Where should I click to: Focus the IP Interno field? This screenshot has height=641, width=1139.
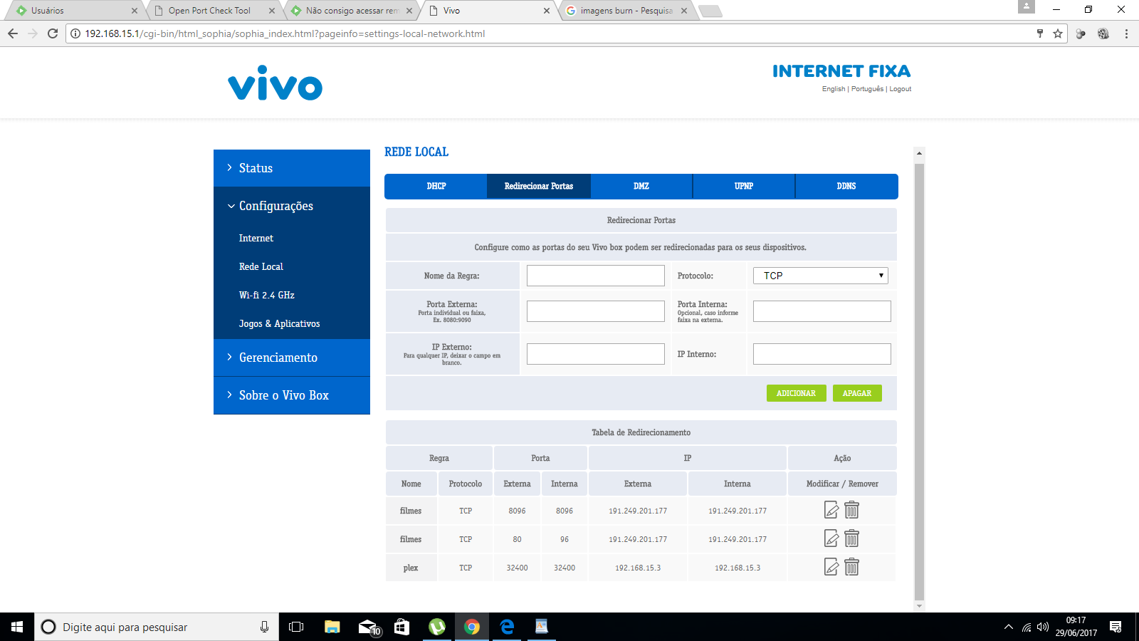pyautogui.click(x=822, y=354)
